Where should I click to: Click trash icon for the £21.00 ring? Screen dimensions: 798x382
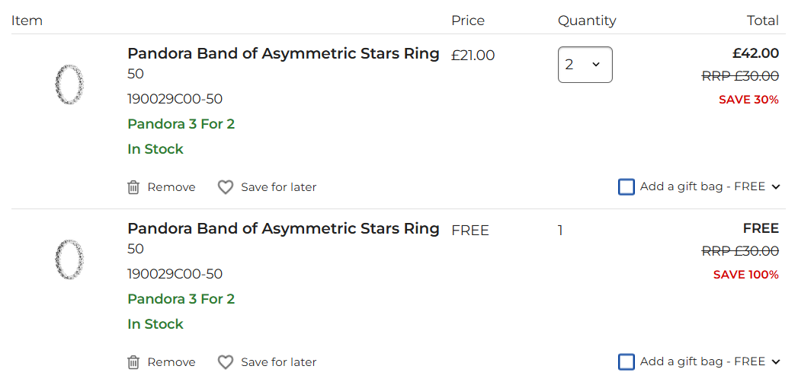[x=133, y=187]
